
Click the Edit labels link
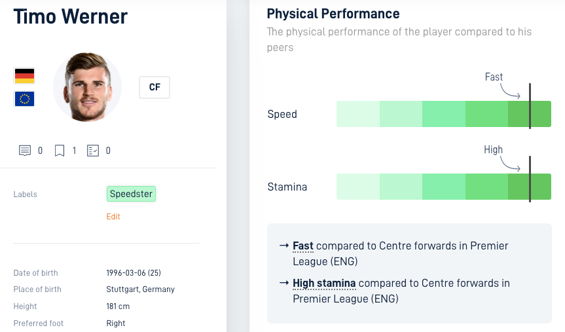(x=113, y=217)
